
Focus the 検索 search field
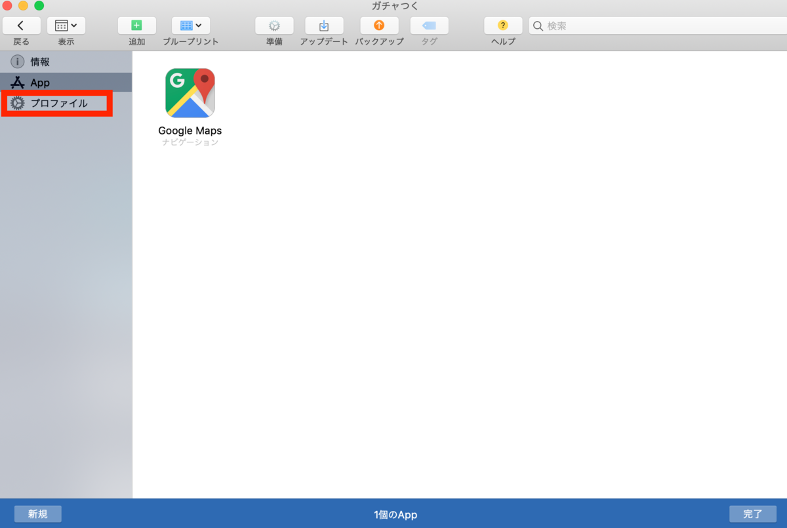click(658, 26)
